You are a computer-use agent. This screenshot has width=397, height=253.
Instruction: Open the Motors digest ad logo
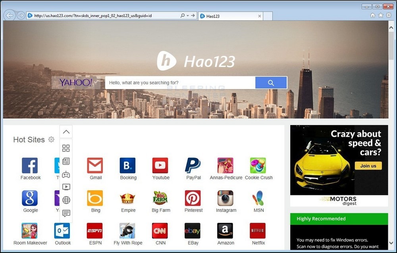339,201
